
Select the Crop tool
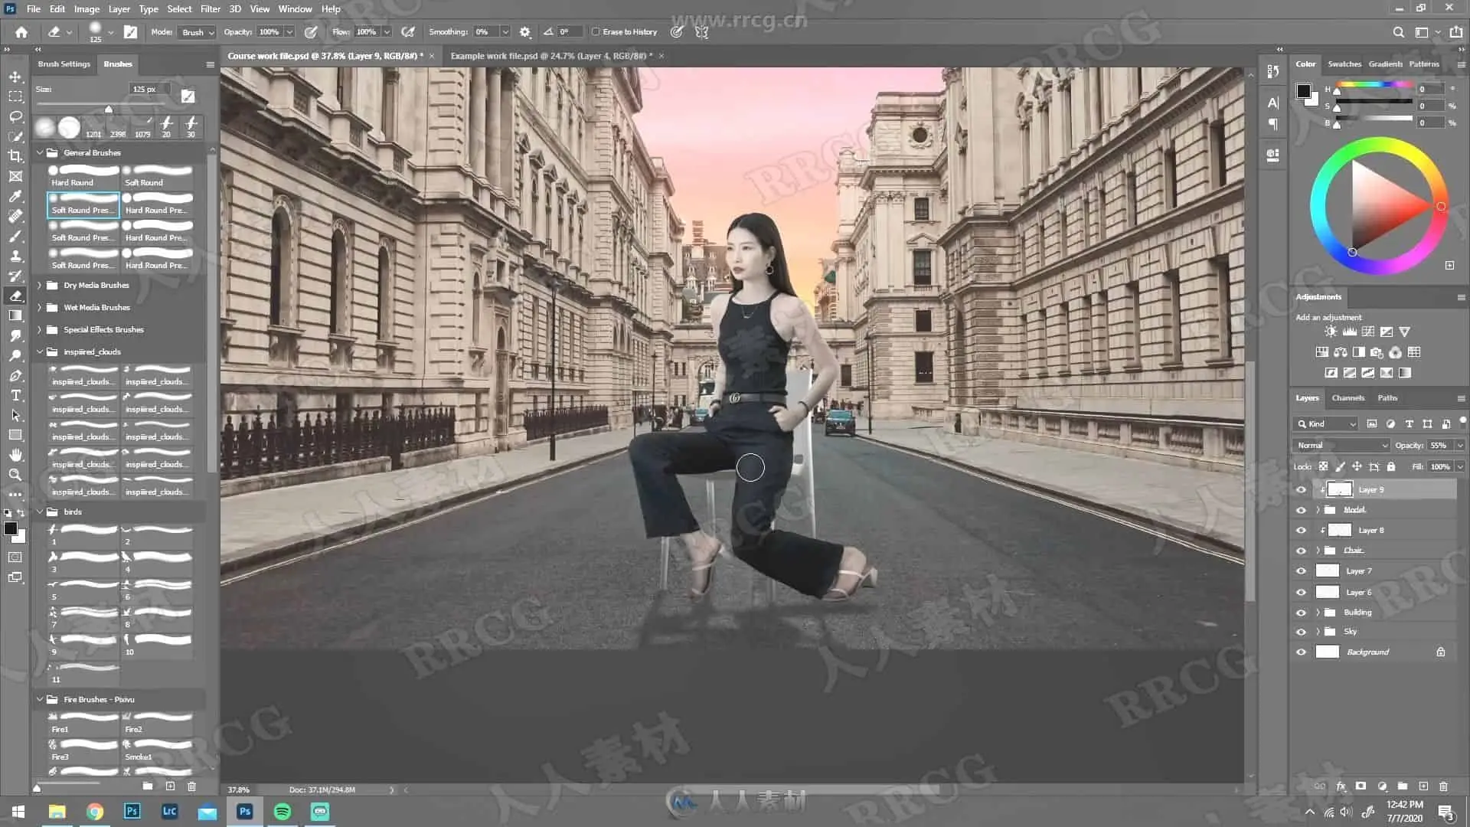click(15, 156)
